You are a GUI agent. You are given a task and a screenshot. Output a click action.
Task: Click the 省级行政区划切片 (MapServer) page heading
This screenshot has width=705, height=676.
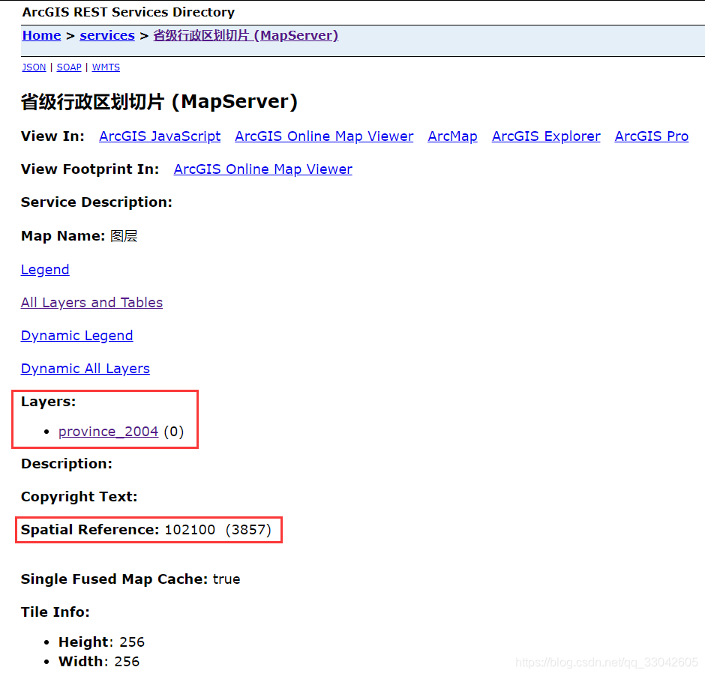(159, 101)
